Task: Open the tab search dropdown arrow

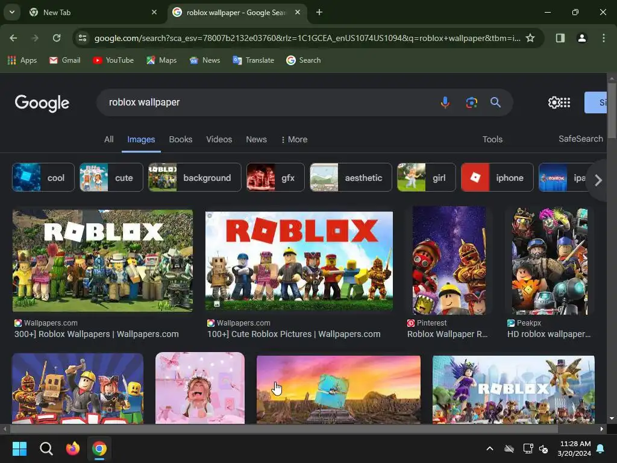Action: (x=12, y=12)
